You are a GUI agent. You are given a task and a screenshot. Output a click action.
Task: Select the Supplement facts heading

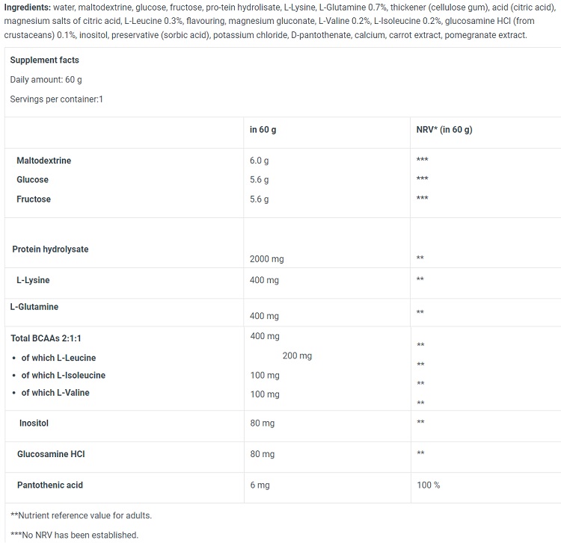coord(44,60)
